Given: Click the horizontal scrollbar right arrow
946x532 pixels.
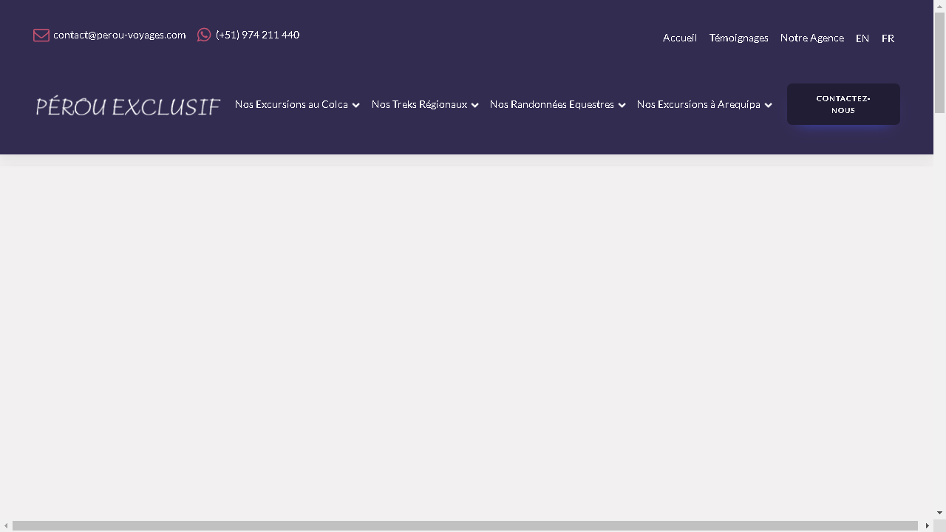Looking at the screenshot, I should click(927, 525).
